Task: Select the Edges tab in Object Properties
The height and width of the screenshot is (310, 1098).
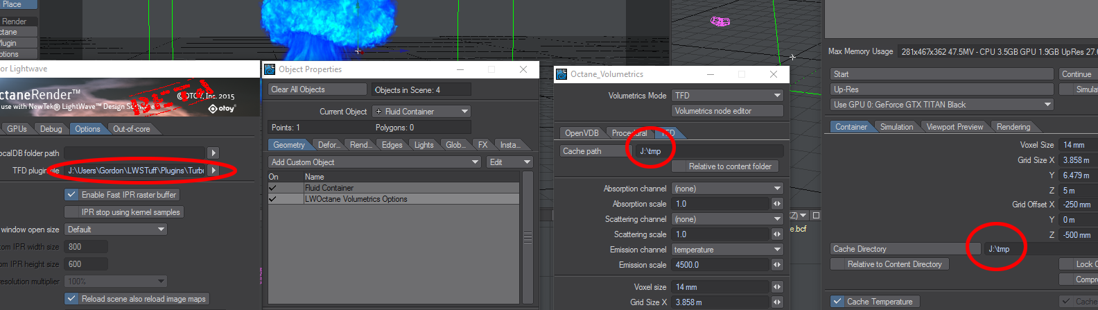Action: (392, 145)
